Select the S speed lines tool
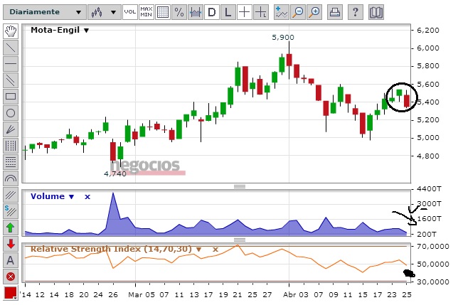 pyautogui.click(x=11, y=211)
